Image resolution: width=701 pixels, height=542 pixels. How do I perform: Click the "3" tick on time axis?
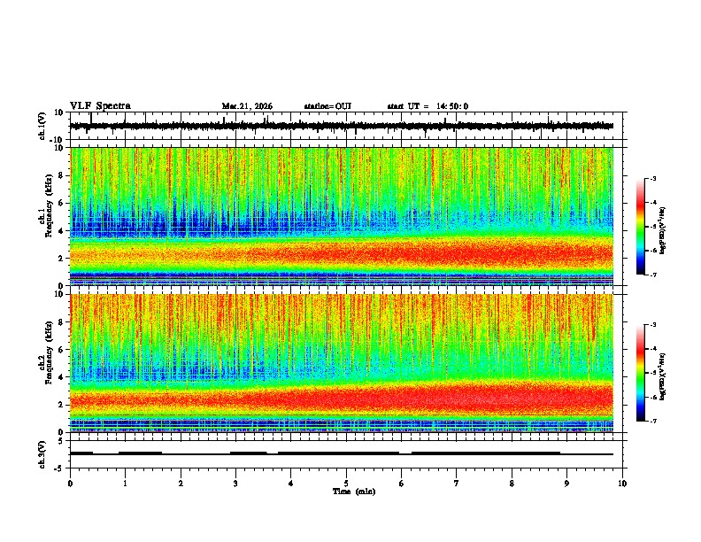coord(235,484)
